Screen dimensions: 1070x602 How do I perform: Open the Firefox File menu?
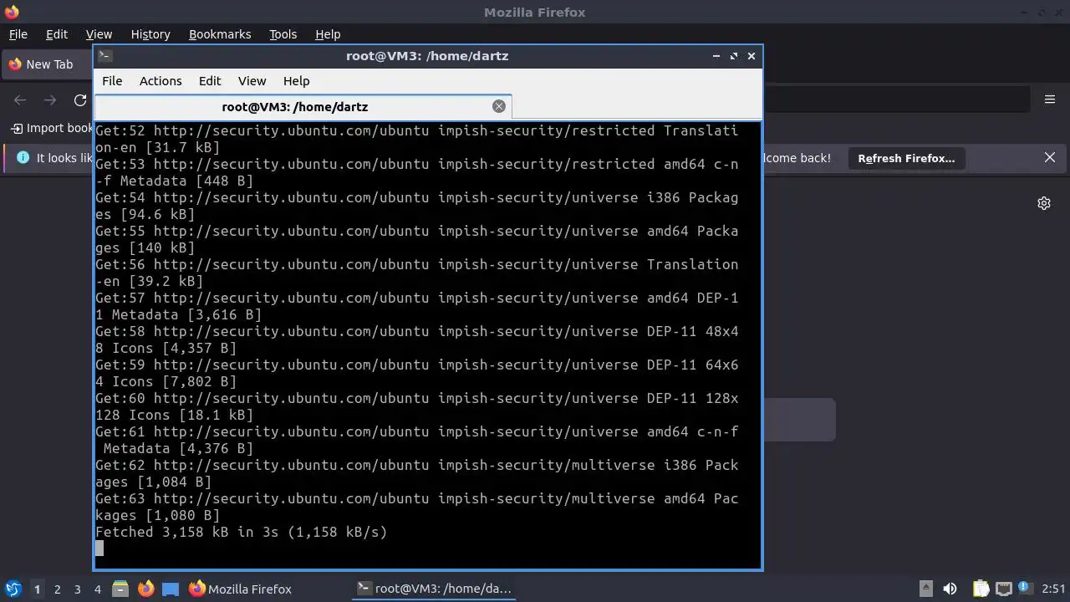pos(18,34)
